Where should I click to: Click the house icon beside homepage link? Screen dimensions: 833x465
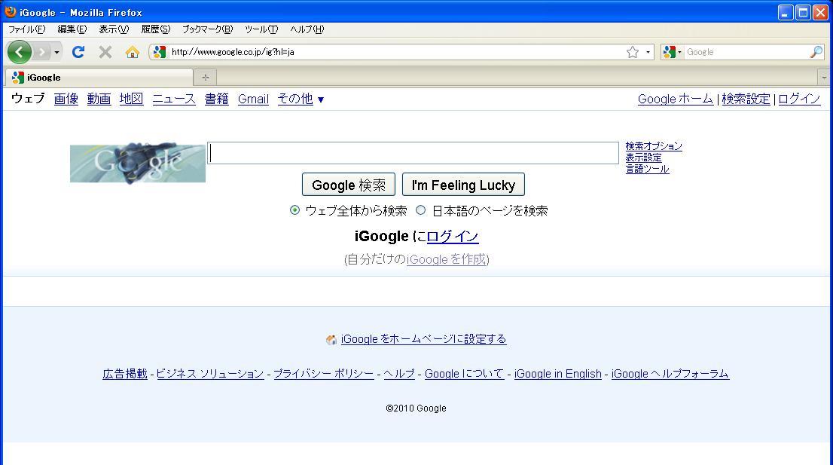coord(331,340)
